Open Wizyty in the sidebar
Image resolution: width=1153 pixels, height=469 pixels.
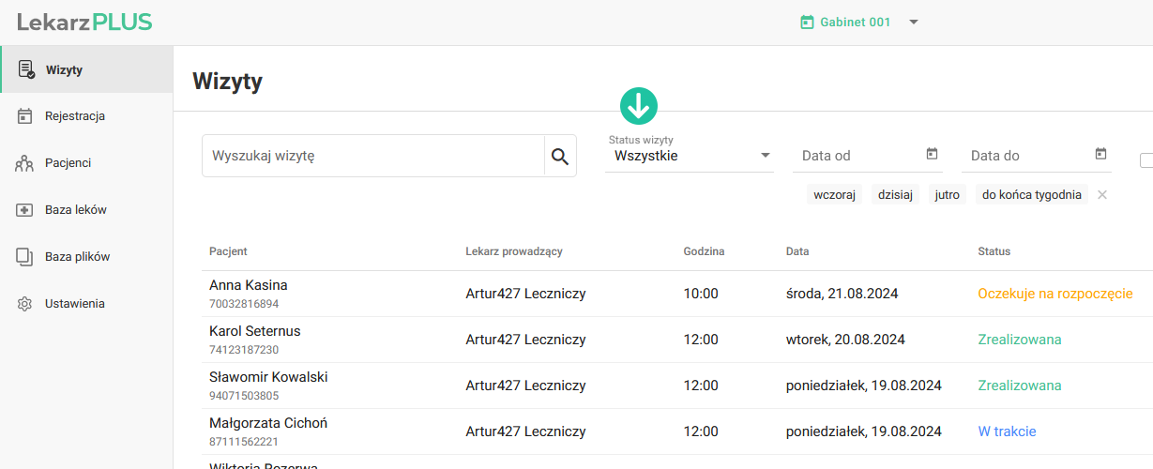click(x=64, y=70)
